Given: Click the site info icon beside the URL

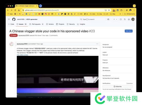Looking at the screenshot, I should [x=23, y=10].
